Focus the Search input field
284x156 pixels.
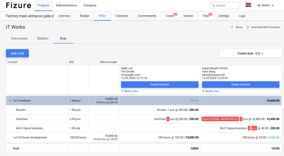click(x=225, y=6)
